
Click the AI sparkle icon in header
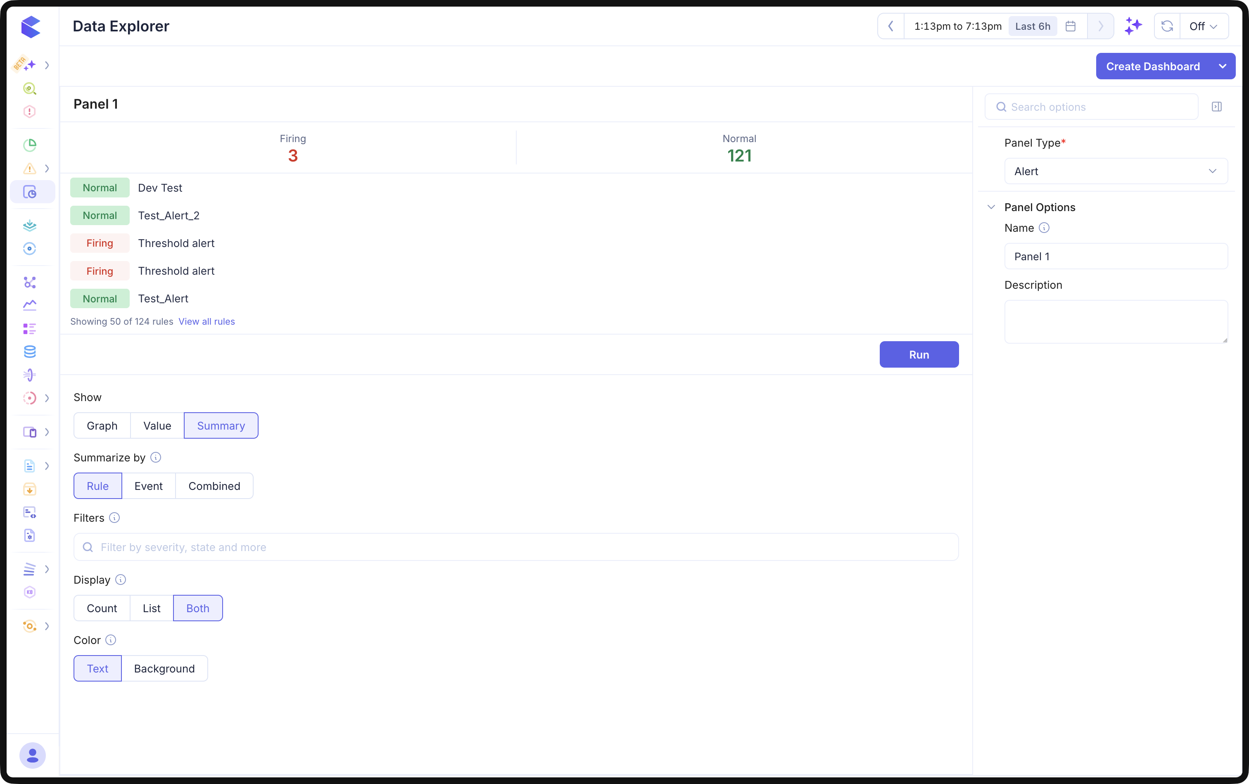click(x=1133, y=26)
